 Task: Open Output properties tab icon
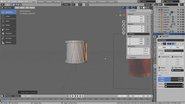click(x=155, y=48)
